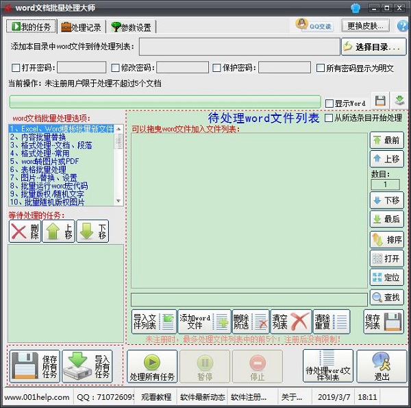
Task: Enable the 打开密码 checkbox
Action: point(16,68)
